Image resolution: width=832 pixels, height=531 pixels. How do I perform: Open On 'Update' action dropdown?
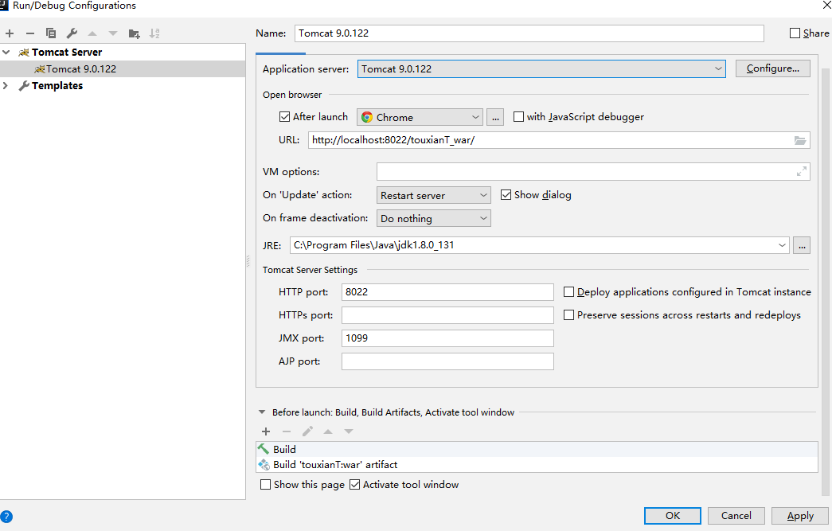pos(433,195)
